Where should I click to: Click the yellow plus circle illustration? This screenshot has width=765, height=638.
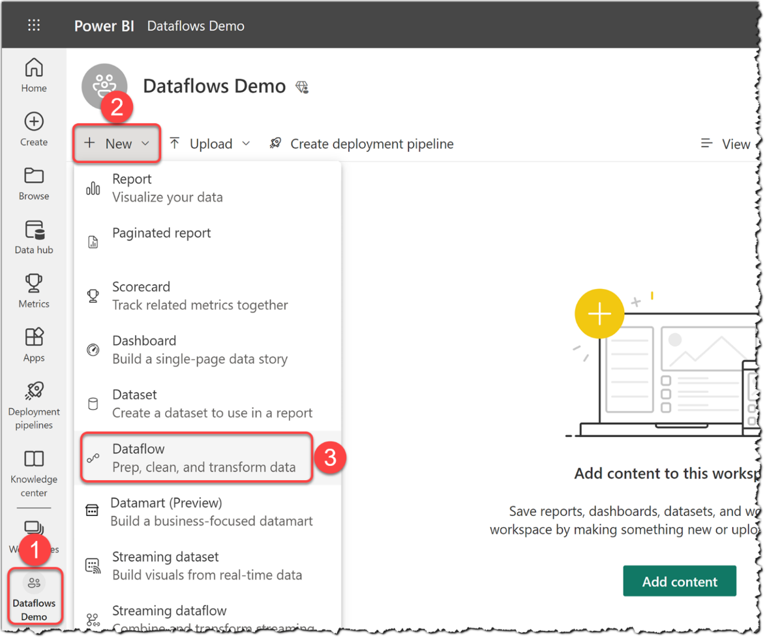[x=599, y=313]
